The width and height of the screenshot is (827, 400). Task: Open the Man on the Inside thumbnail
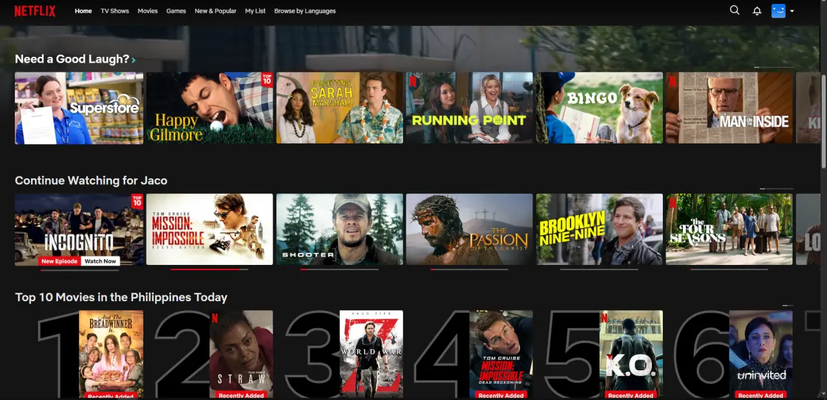pyautogui.click(x=729, y=108)
